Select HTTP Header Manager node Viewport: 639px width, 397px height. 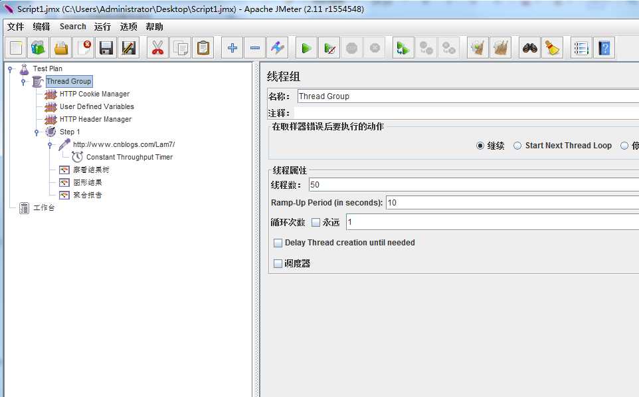tap(96, 119)
